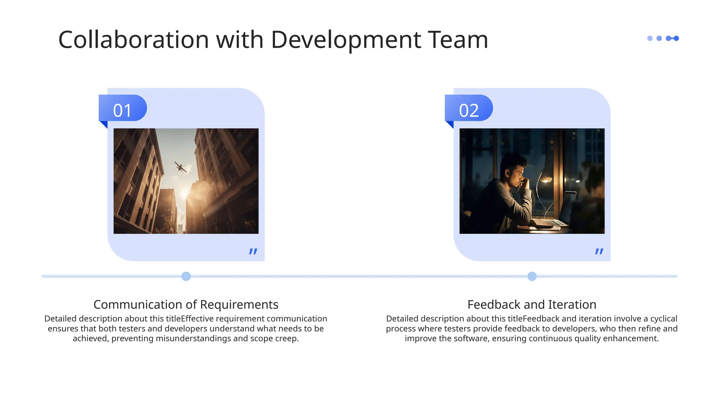Image resolution: width=719 pixels, height=404 pixels.
Task: Click the horizontal timeline line center
Action: pos(359,276)
